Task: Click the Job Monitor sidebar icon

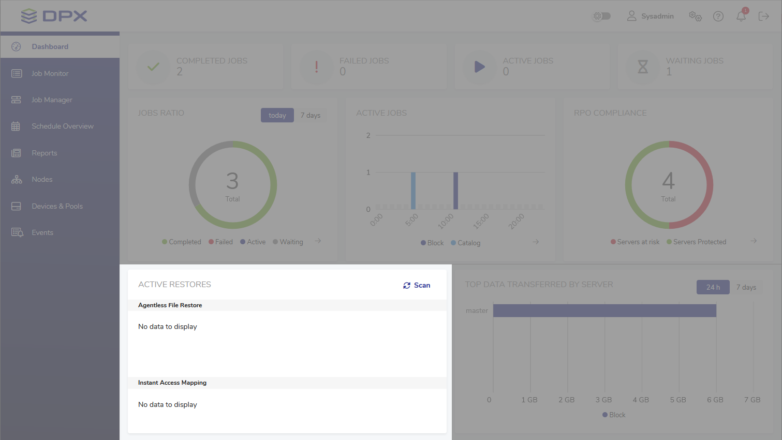Action: (17, 74)
